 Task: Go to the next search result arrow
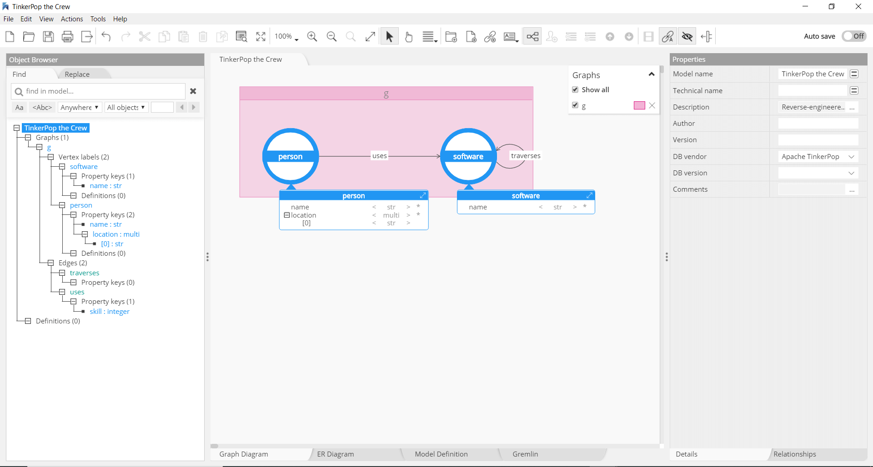click(194, 107)
